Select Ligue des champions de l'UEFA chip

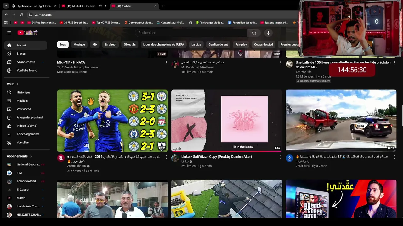(x=164, y=45)
